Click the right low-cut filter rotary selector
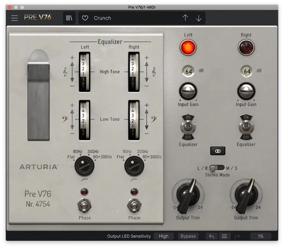The image size is (284, 248). (x=134, y=166)
